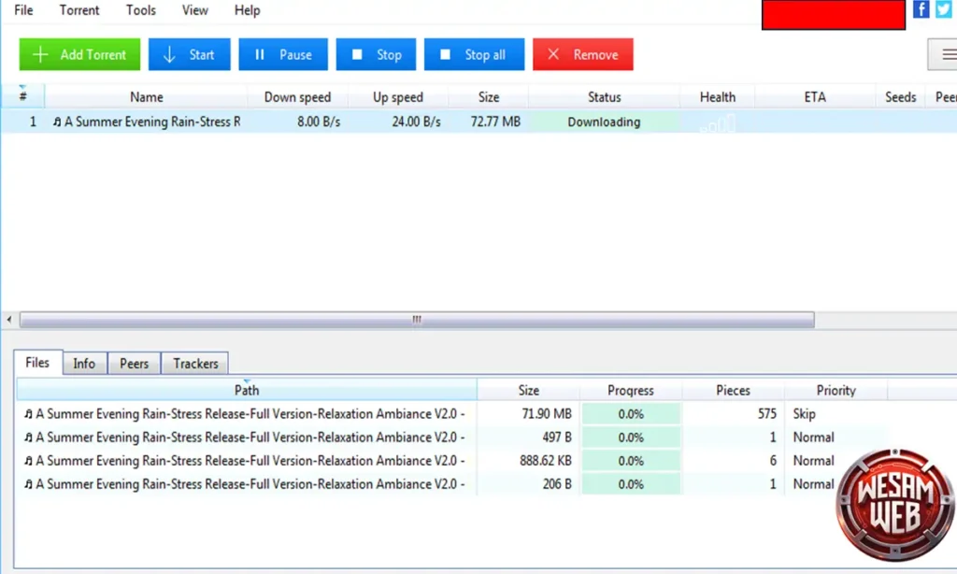Viewport: 957px width, 574px height.
Task: Click the Stop all button
Action: point(474,54)
